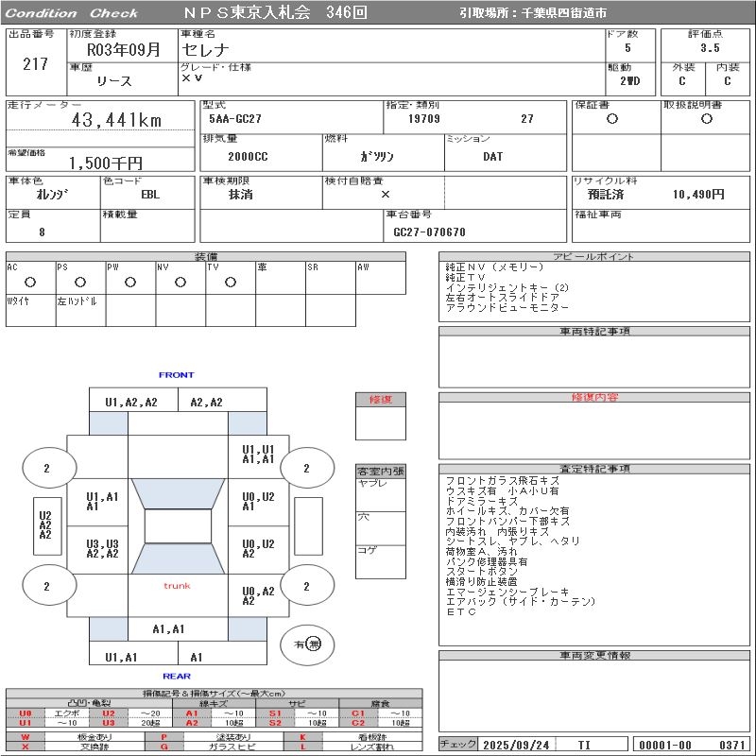Click the circle mark under NV
This screenshot has width=756, height=756.
[180, 282]
